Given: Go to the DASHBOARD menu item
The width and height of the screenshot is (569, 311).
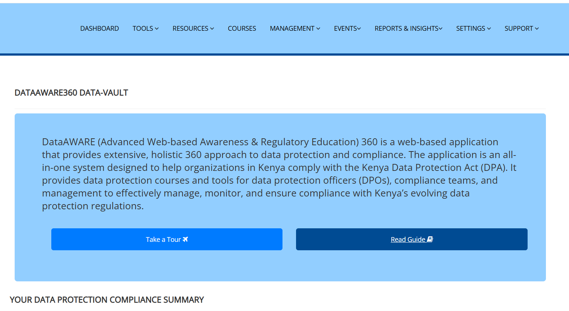Looking at the screenshot, I should point(99,29).
